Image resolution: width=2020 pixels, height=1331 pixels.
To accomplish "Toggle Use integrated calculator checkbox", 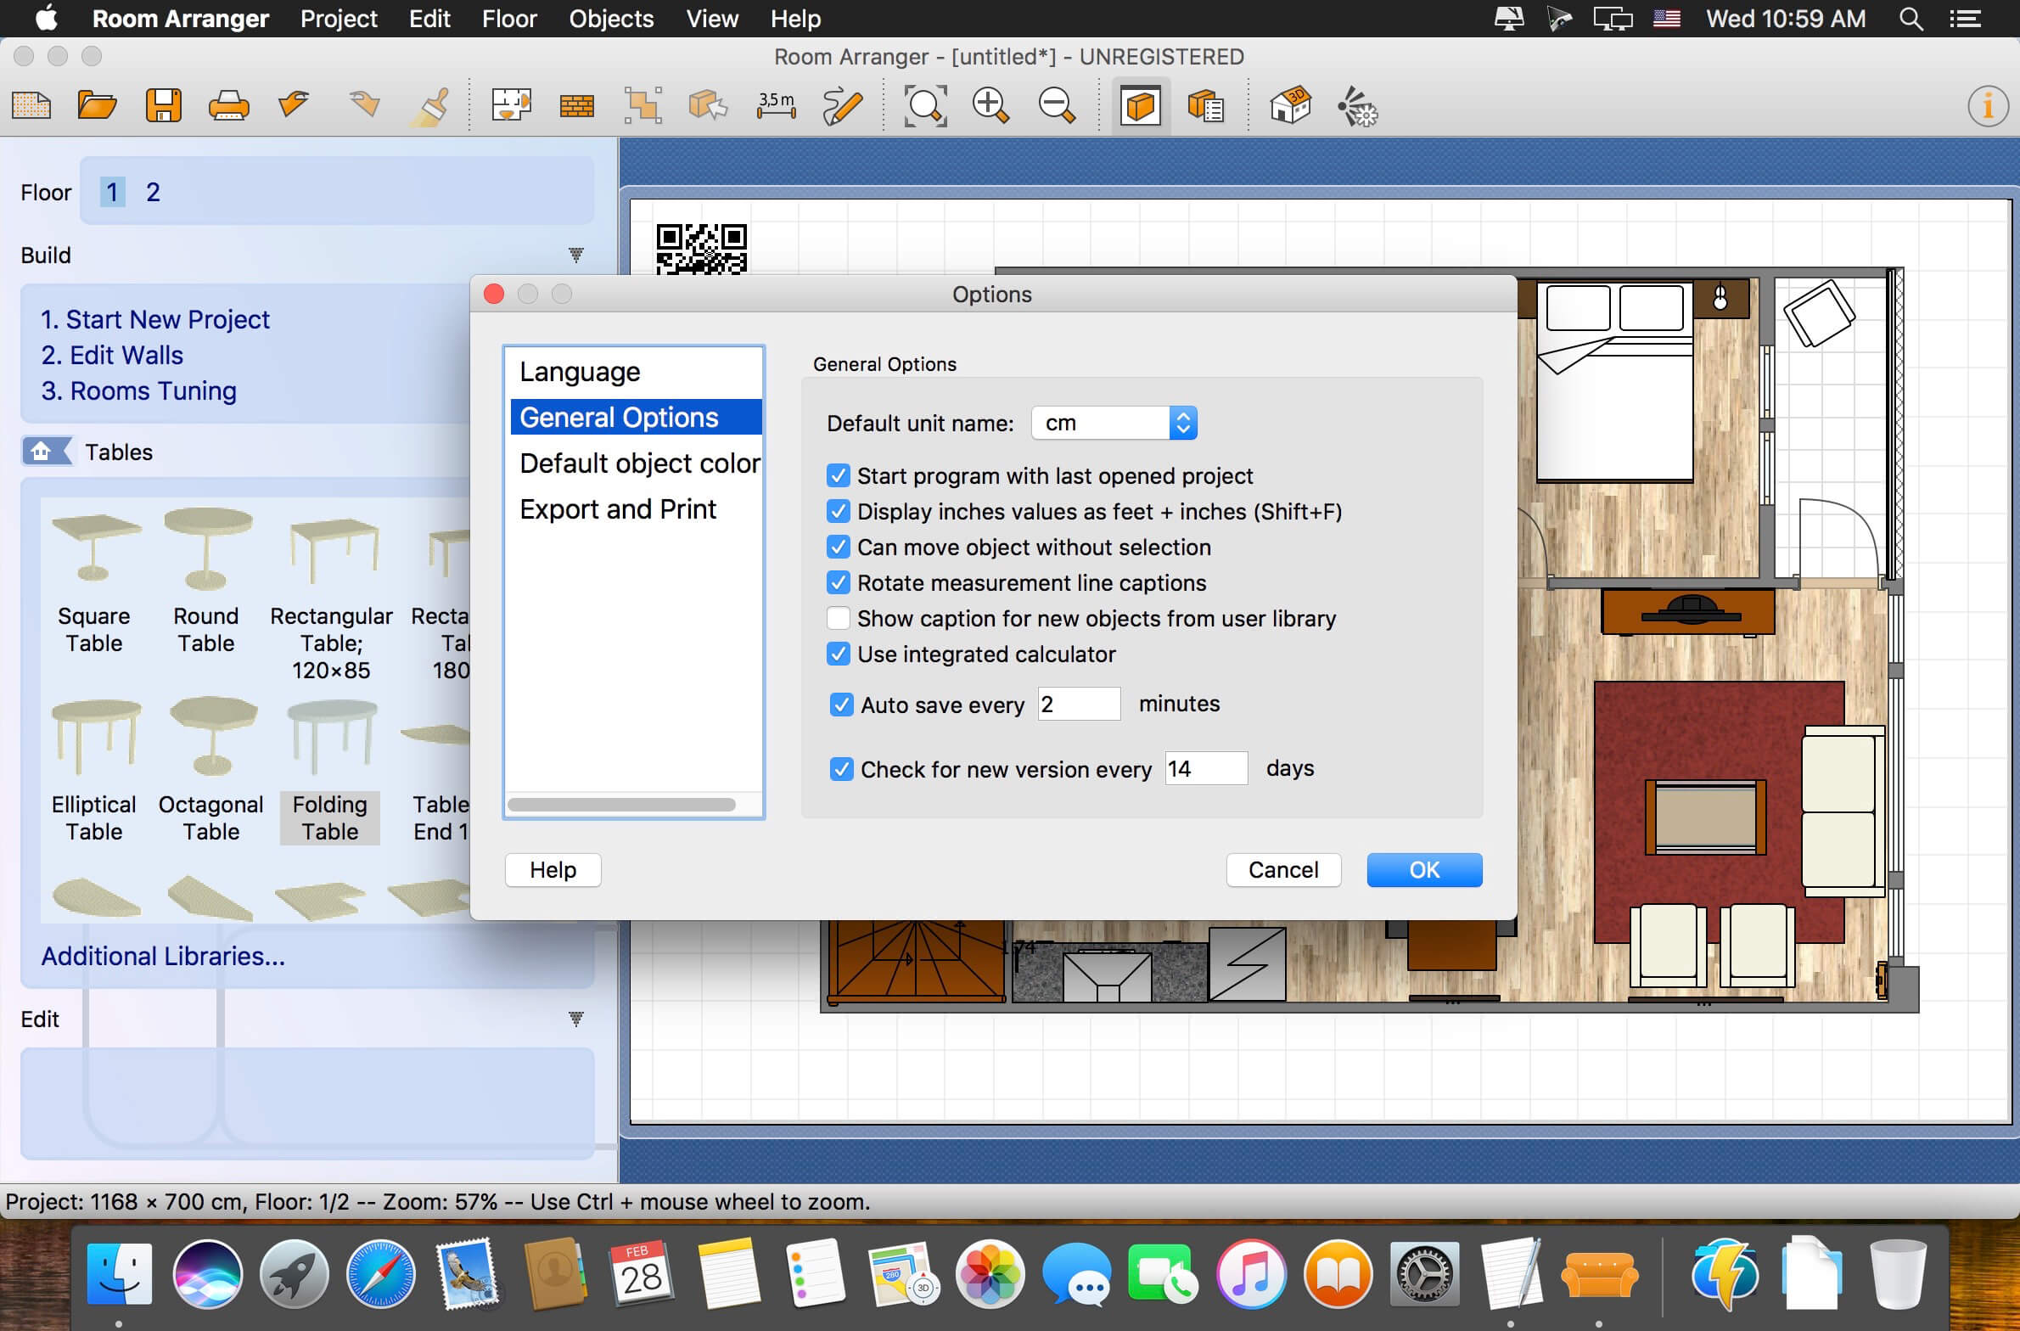I will [839, 654].
